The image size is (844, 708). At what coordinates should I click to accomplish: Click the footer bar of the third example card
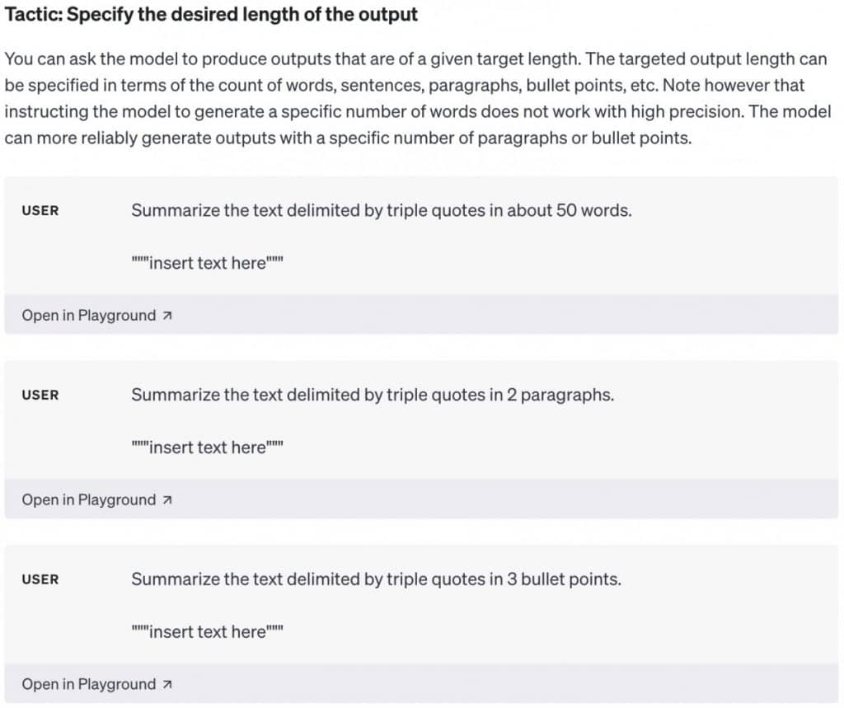[421, 684]
